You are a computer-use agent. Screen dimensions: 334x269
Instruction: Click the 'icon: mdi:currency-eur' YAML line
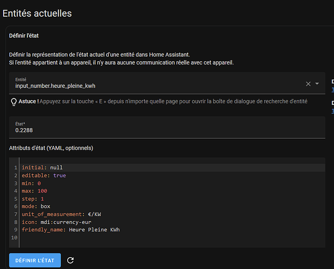pos(52,222)
